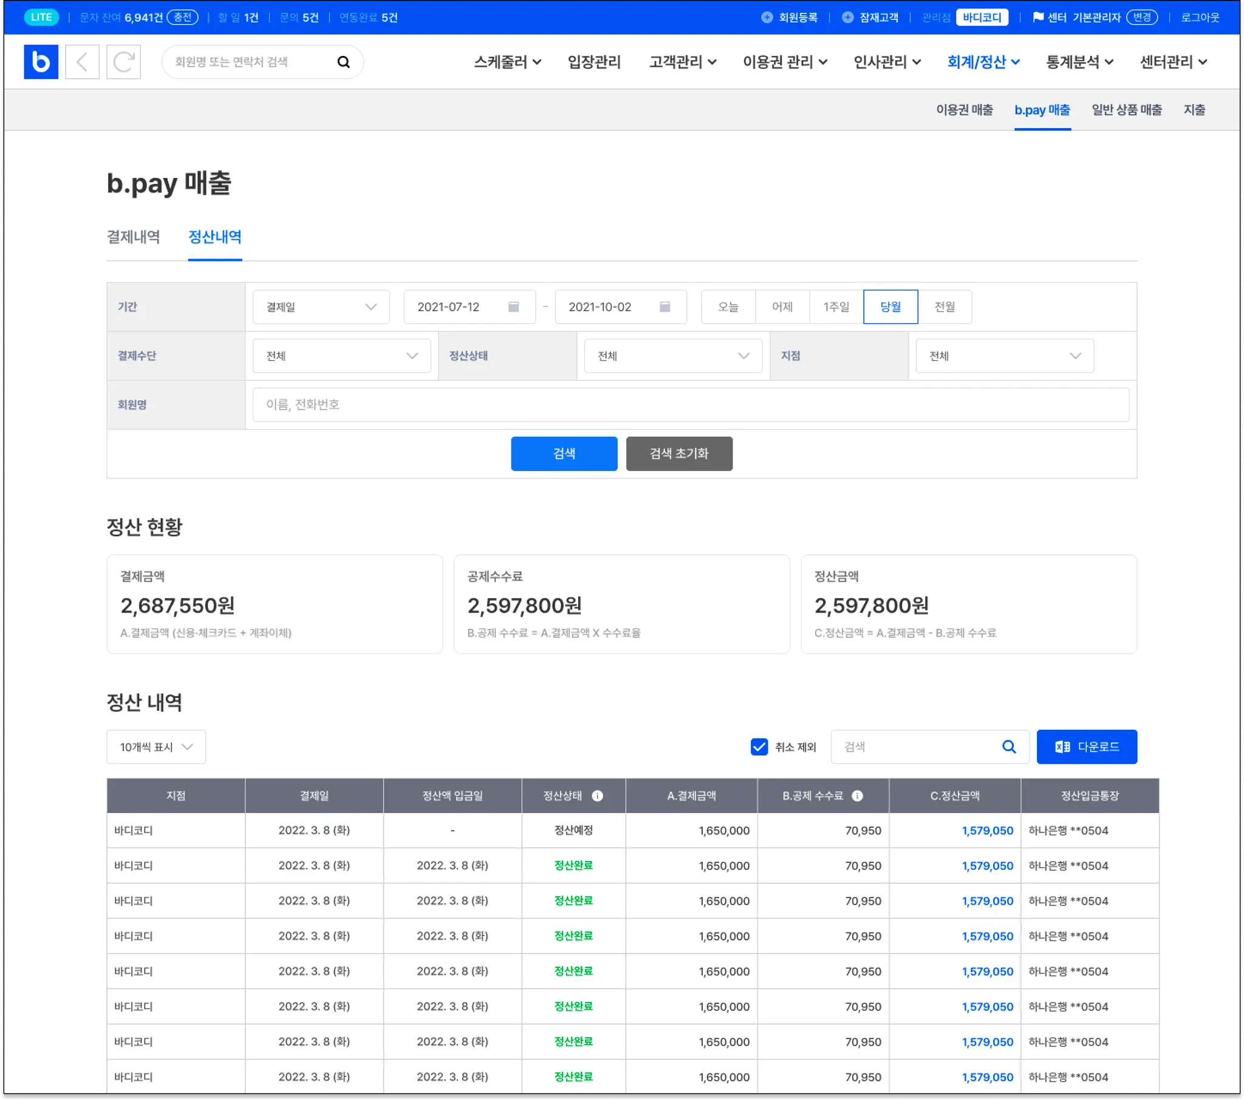1244x1101 pixels.
Task: Switch to the 결제내역 tab
Action: tap(133, 237)
